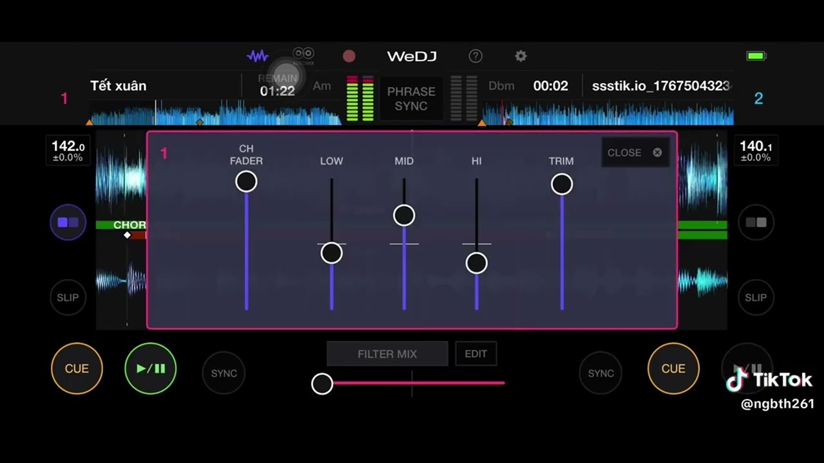Open the help question mark icon

[x=476, y=56]
